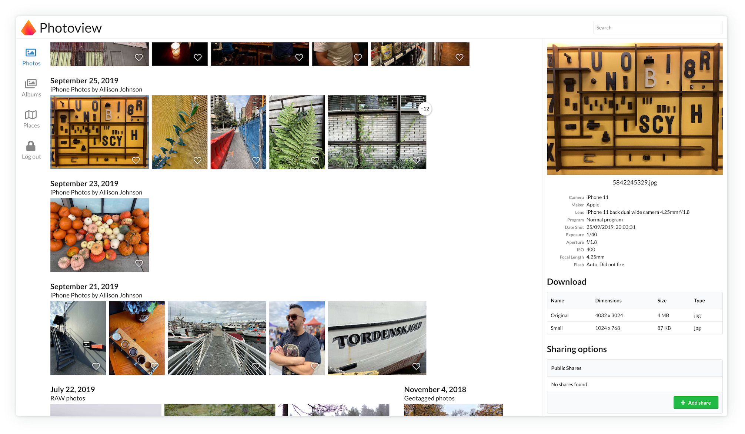Toggle heart on Tordenskjold boat photo
The image size is (745, 434).
tap(416, 366)
